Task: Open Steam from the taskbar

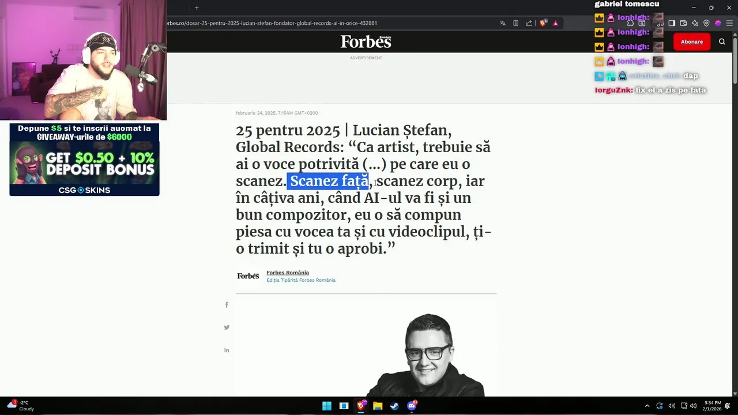Action: (394, 406)
